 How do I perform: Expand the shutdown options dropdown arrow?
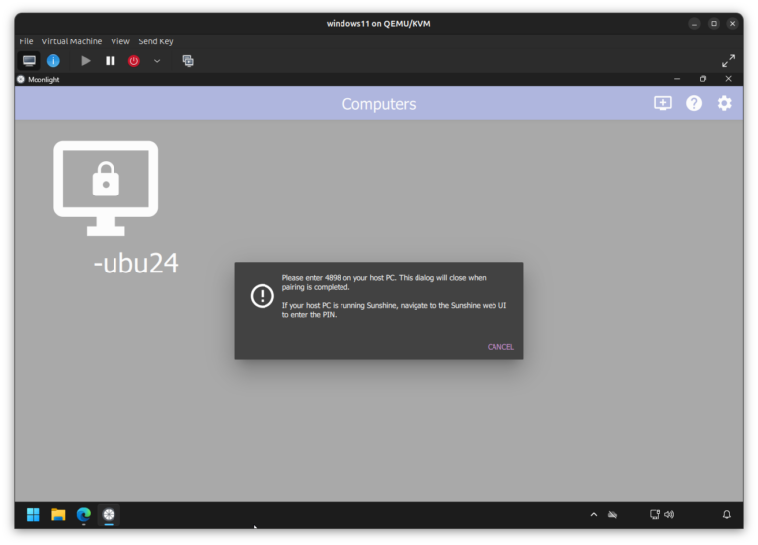coord(157,61)
